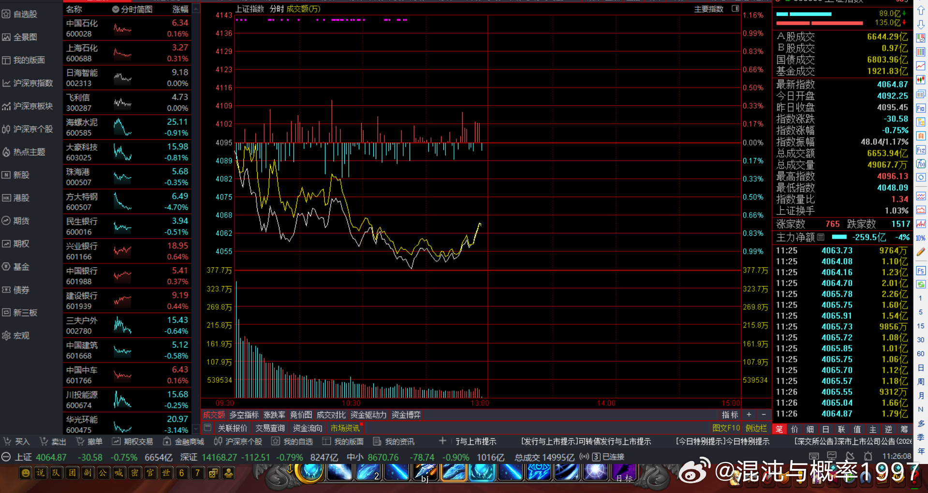
Task: Open the candlestick chart icon in right toolbar
Action: tap(921, 80)
